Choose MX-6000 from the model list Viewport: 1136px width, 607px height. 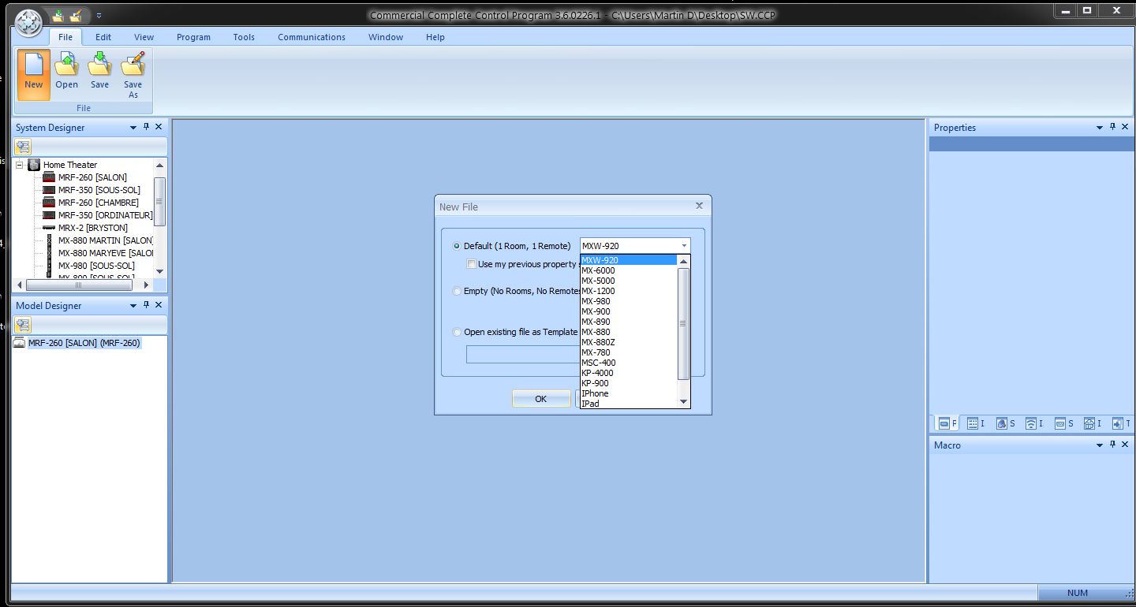pos(629,270)
